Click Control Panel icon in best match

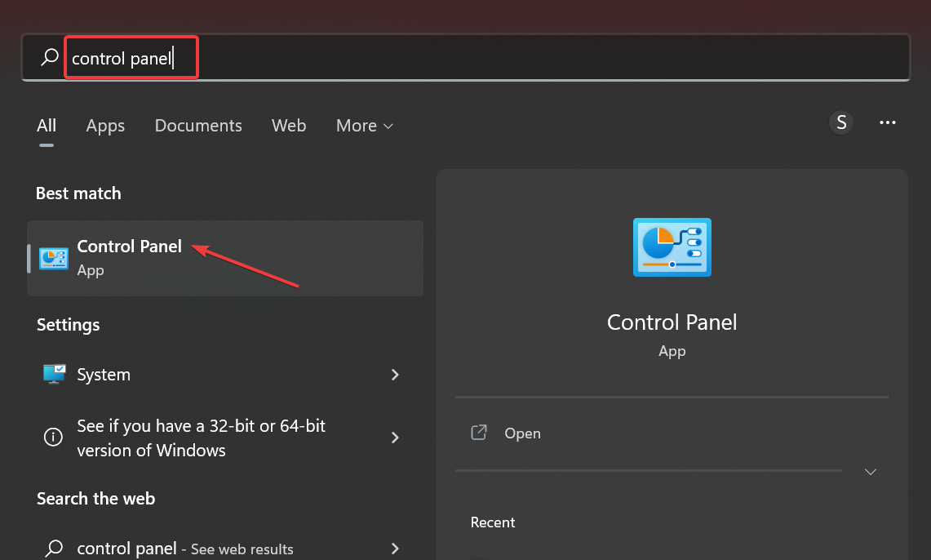(x=53, y=259)
